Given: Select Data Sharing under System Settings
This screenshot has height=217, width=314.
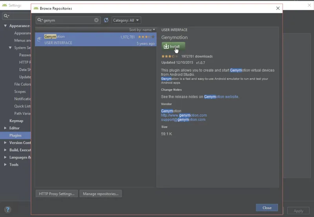Looking at the screenshot, I should click(x=25, y=70).
